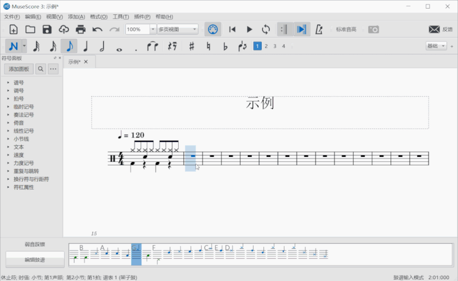The height and width of the screenshot is (281, 458).
Task: Open the 文件(F) menu
Action: point(11,17)
